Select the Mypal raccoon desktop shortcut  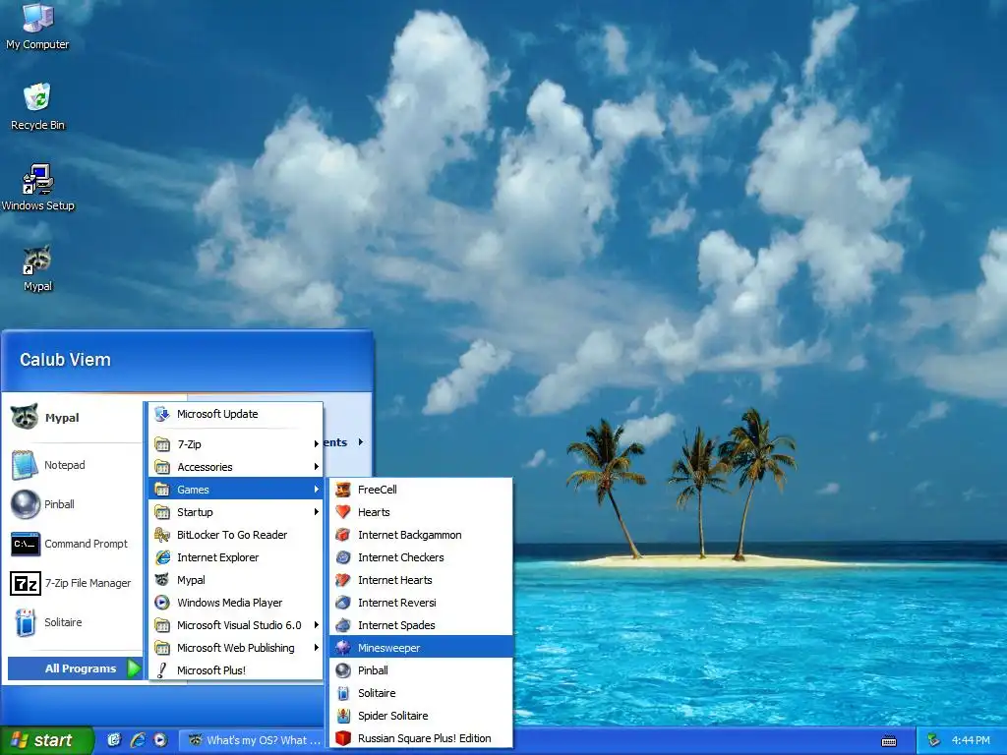coord(37,268)
